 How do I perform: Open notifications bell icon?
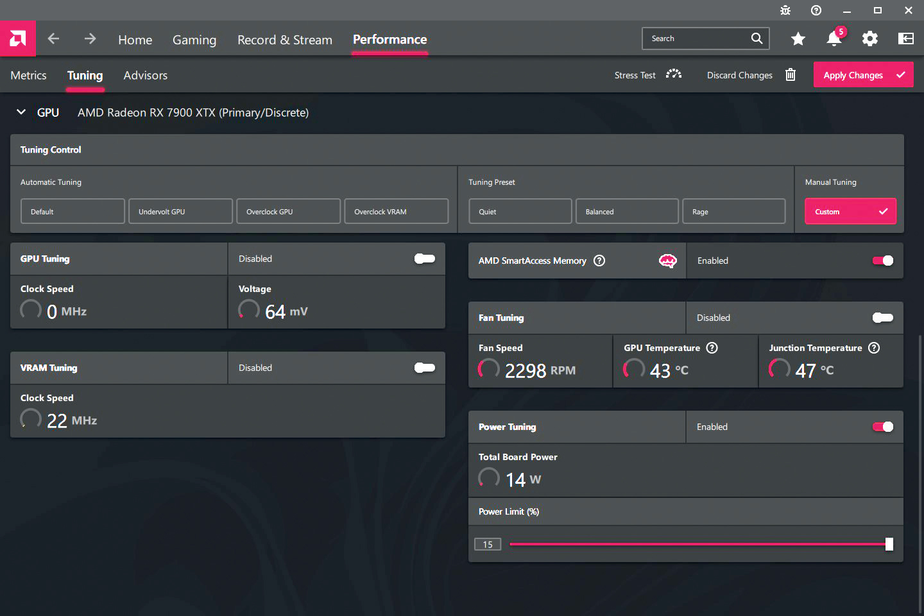[x=834, y=38]
